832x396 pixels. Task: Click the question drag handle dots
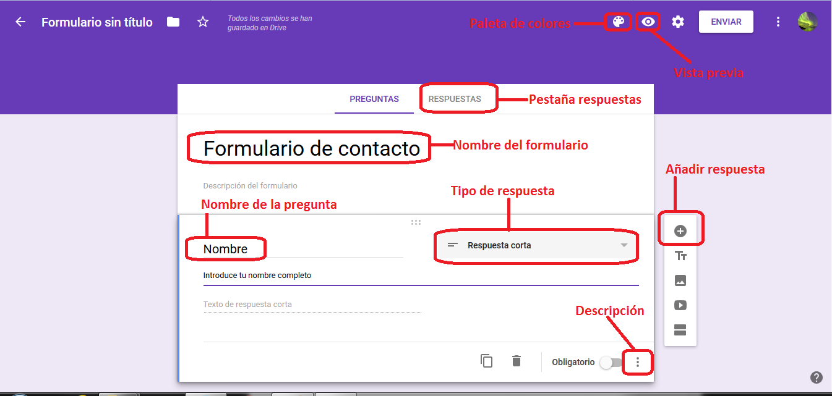[x=416, y=222]
